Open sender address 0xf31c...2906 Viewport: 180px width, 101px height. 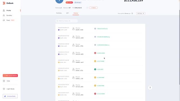pyautogui.click(x=79, y=46)
